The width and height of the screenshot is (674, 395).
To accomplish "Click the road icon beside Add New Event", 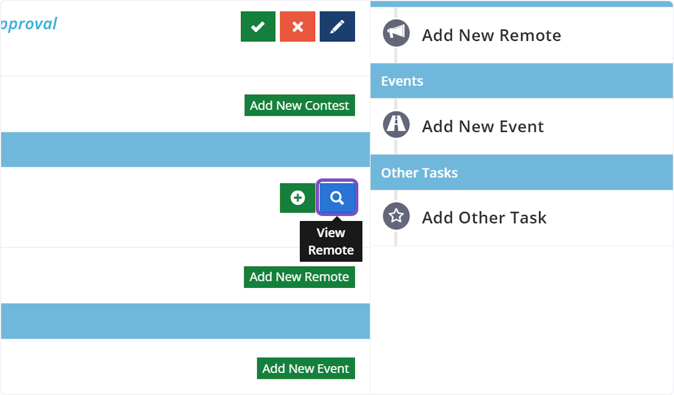I will (397, 125).
